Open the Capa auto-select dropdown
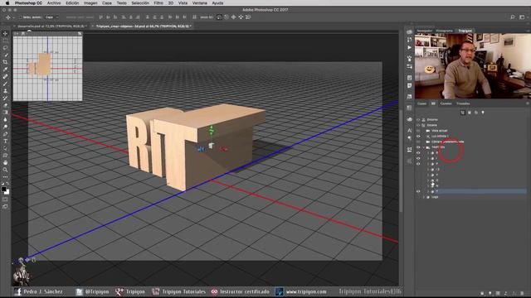This screenshot has height=298, width=531. point(51,17)
